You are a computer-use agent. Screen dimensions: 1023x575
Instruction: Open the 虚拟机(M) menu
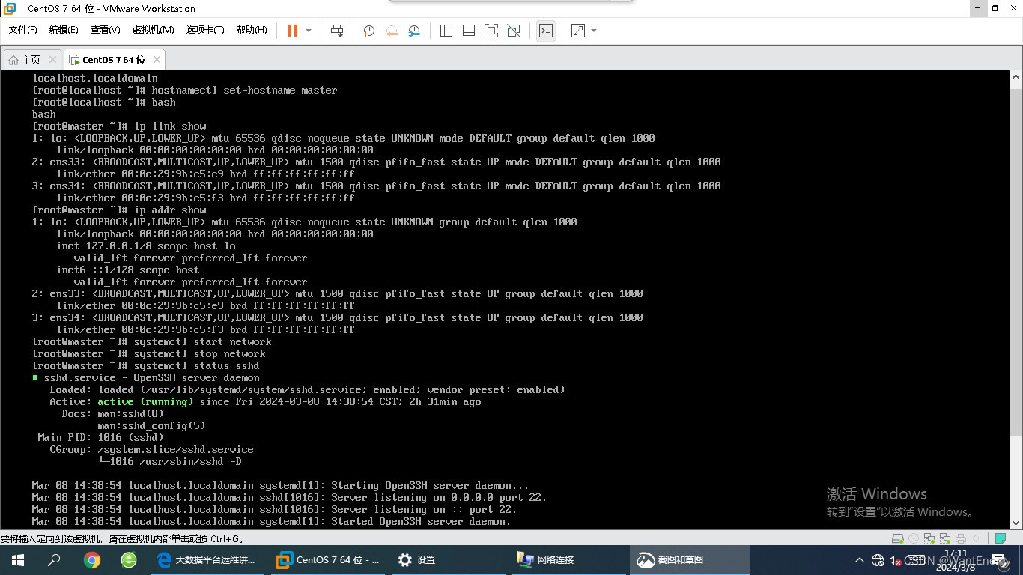[153, 30]
